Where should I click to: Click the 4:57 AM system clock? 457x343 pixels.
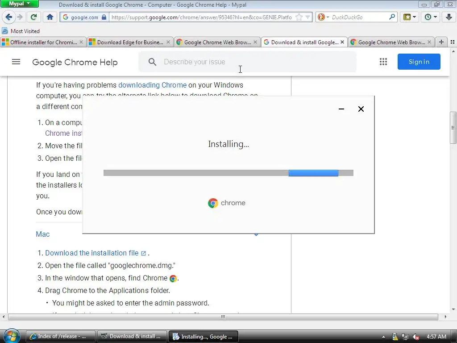(436, 337)
